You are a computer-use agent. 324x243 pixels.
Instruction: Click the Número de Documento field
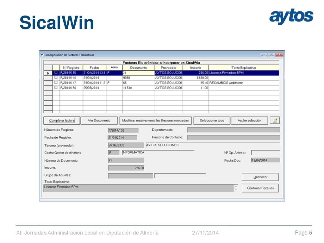(126, 160)
